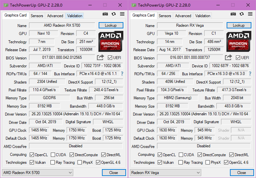Switch to Advanced tab in RX 5700 window

(55, 16)
